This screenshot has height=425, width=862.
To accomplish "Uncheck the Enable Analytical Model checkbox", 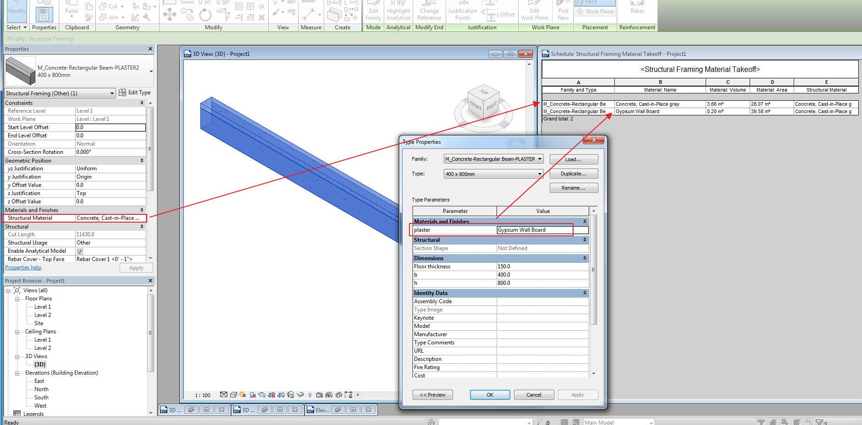I will (80, 251).
